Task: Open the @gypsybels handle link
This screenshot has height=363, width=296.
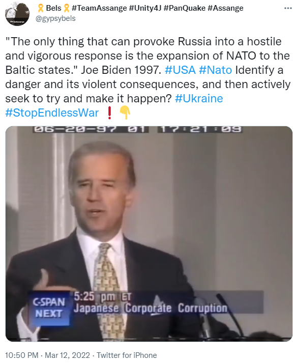Action: point(55,18)
